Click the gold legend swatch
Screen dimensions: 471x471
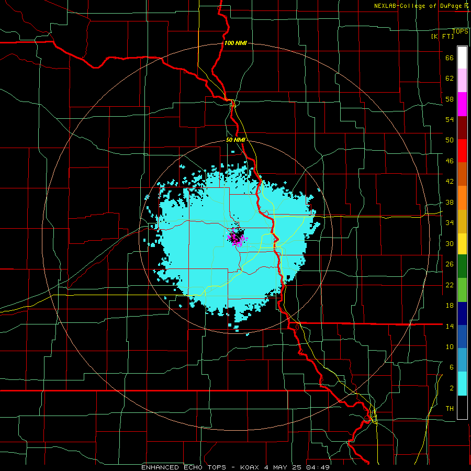462,221
